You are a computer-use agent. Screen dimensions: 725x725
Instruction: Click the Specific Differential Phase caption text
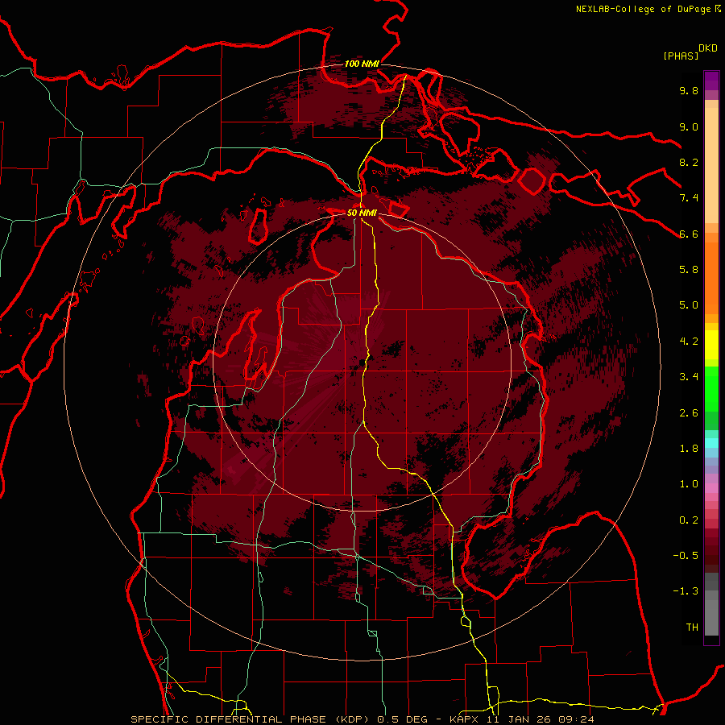[362, 719]
